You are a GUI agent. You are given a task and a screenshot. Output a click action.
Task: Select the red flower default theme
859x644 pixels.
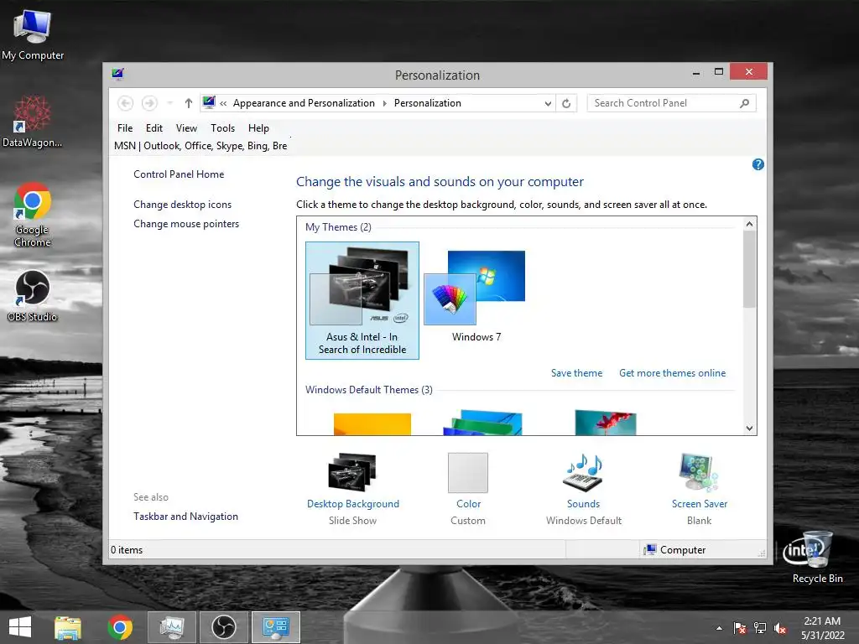pyautogui.click(x=606, y=423)
